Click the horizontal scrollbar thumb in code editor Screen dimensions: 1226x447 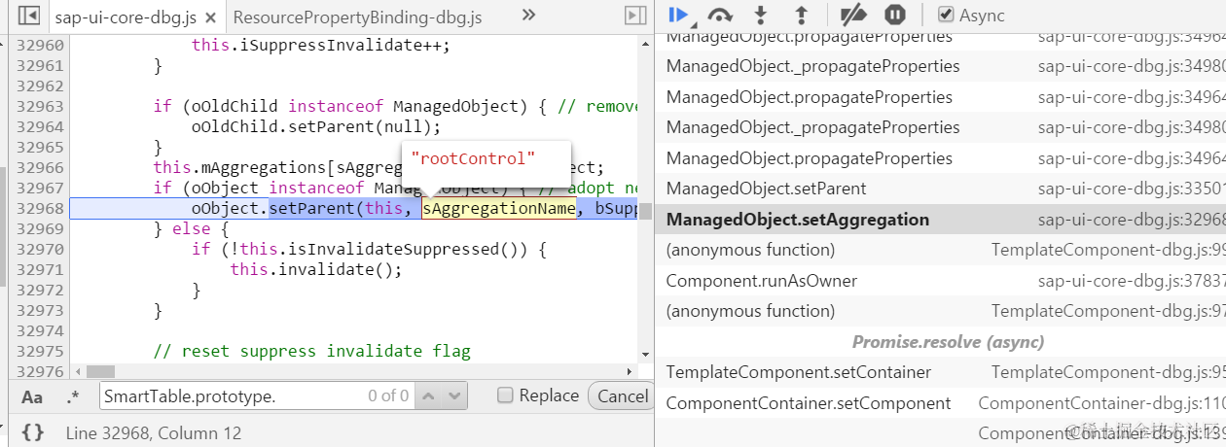100,371
